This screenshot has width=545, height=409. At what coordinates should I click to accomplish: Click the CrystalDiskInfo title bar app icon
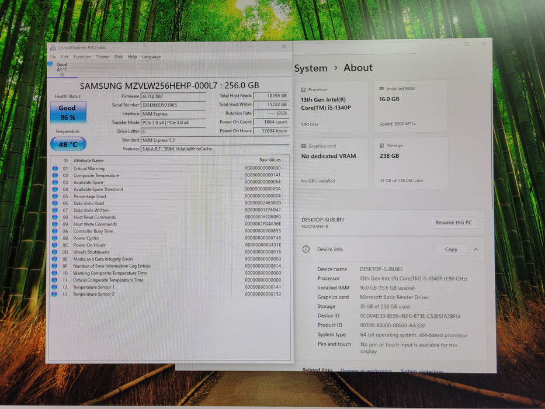[53, 48]
